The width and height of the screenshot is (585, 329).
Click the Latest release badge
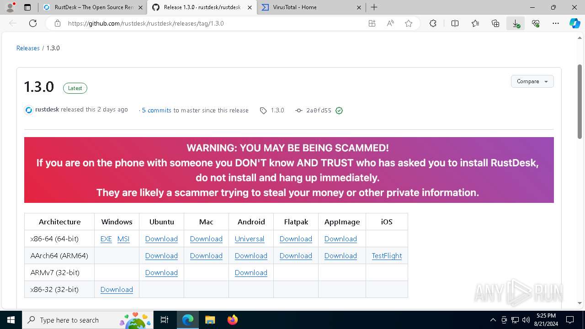click(75, 88)
